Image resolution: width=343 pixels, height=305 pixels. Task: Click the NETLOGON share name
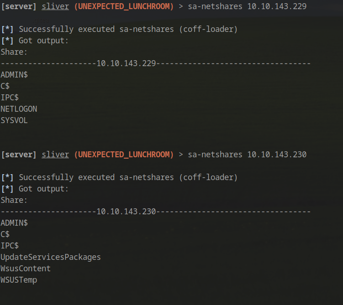tap(19, 109)
